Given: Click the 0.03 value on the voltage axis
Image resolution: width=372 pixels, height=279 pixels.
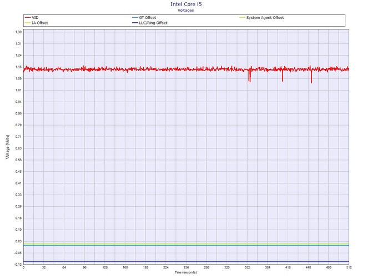Looking at the screenshot, I should (18, 241).
